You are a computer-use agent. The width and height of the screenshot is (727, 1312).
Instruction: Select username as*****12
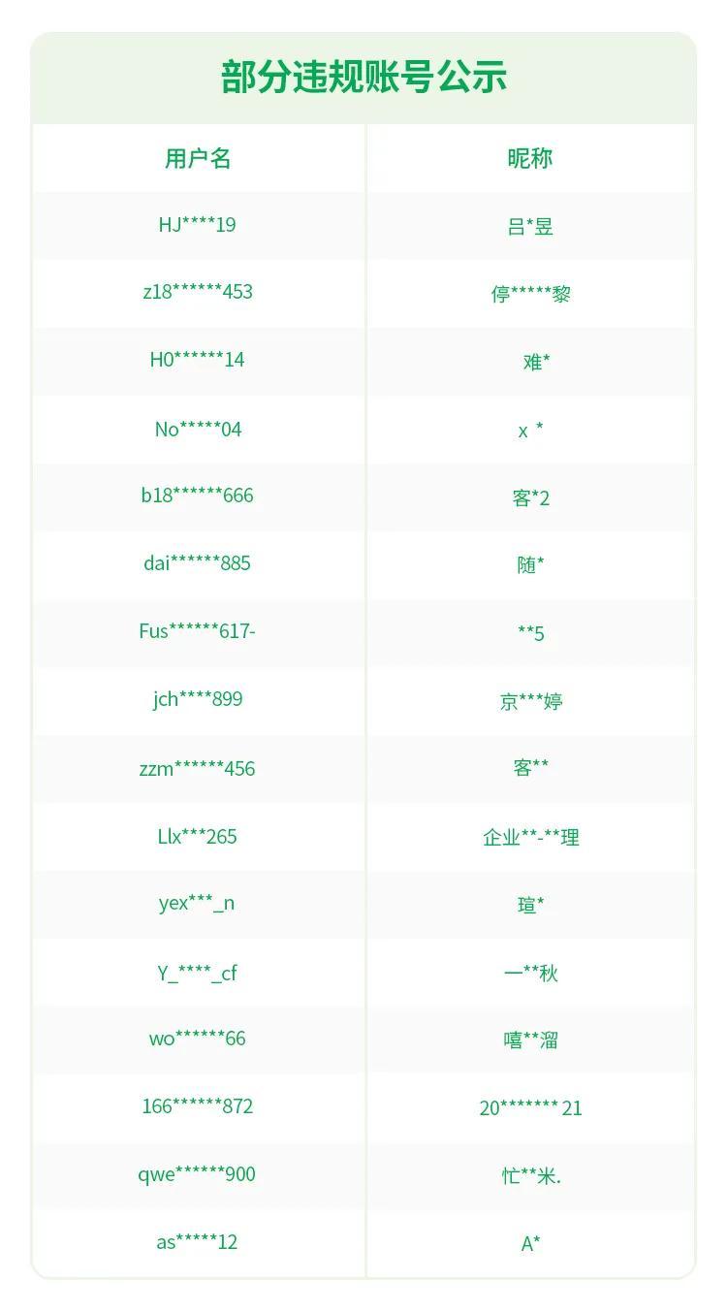click(198, 1242)
